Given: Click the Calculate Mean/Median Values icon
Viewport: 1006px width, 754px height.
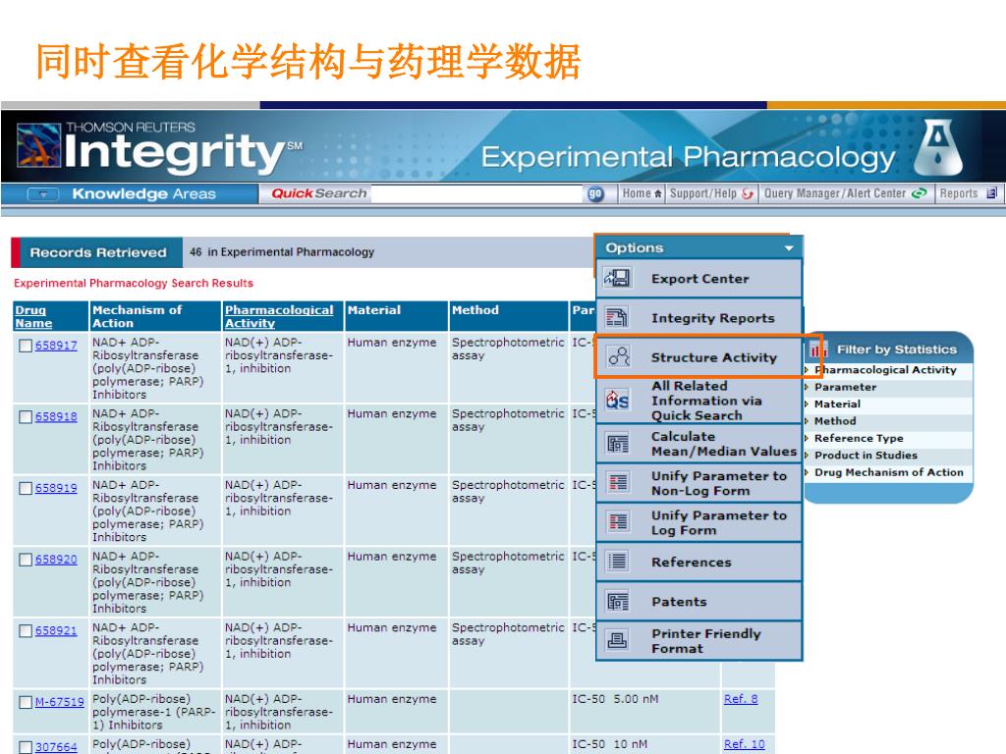Looking at the screenshot, I should point(618,444).
